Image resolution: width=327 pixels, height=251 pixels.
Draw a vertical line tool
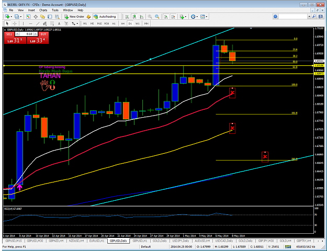click(23, 24)
